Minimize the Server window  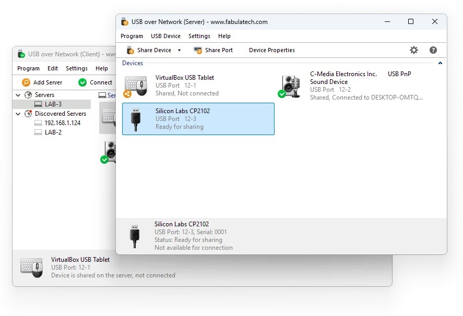[x=387, y=21]
